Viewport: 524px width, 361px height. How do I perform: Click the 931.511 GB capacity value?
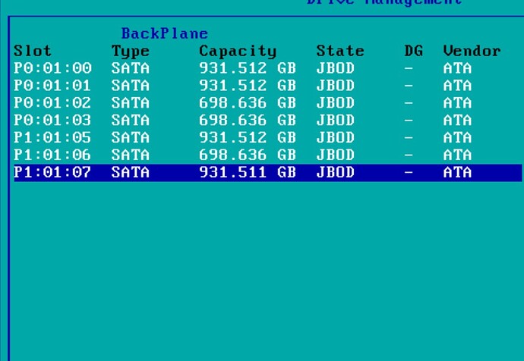pos(248,172)
